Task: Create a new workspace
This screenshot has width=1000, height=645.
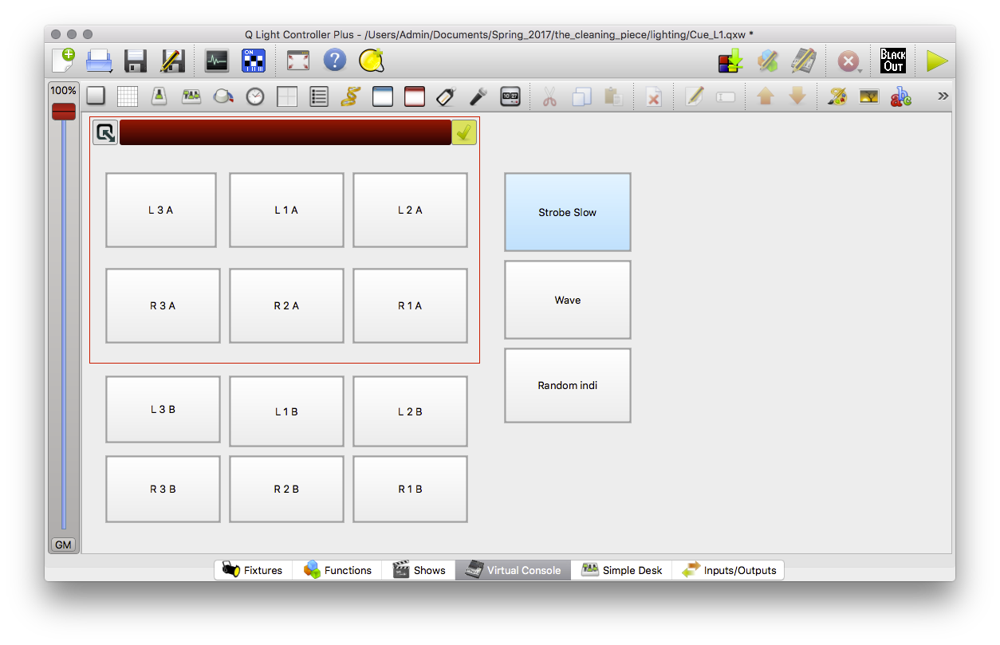Action: tap(63, 61)
